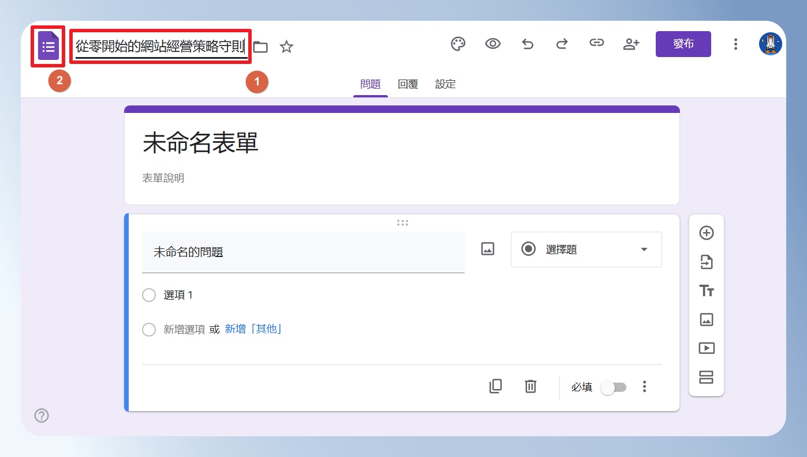Open more options menu beside 發布
This screenshot has width=807, height=457.
[x=735, y=44]
